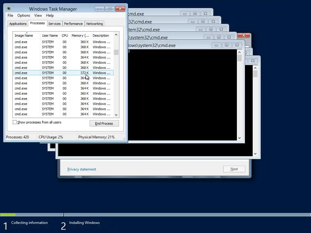Click the process list scrollbar thumb

coord(116,52)
